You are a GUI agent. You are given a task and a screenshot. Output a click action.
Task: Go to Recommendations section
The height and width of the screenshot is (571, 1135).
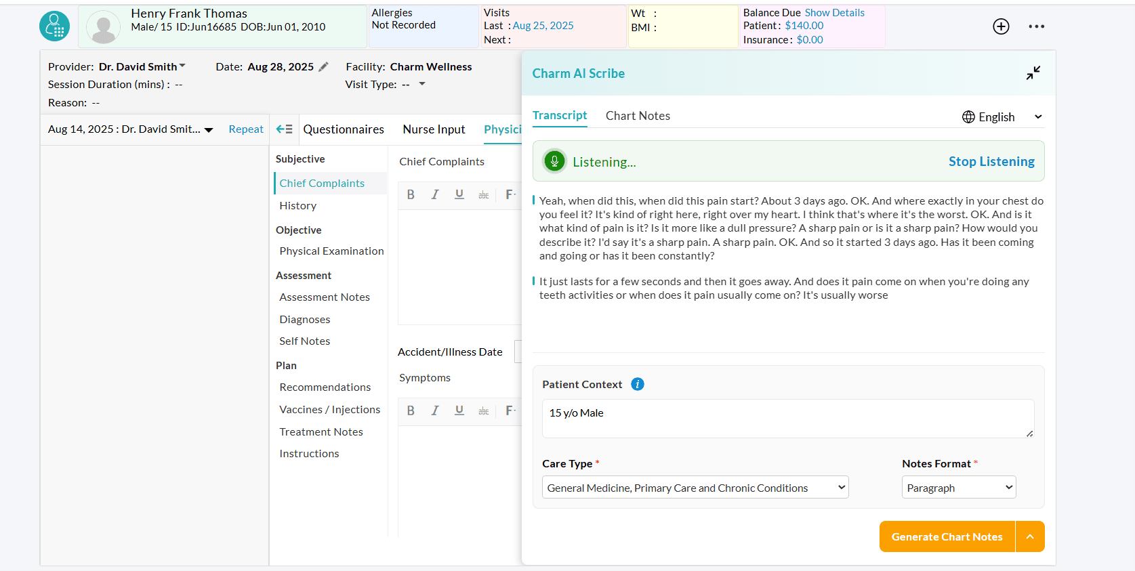(x=325, y=387)
